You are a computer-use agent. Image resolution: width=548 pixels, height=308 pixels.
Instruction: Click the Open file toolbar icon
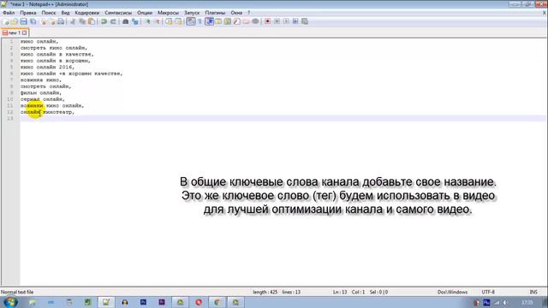coord(15,21)
